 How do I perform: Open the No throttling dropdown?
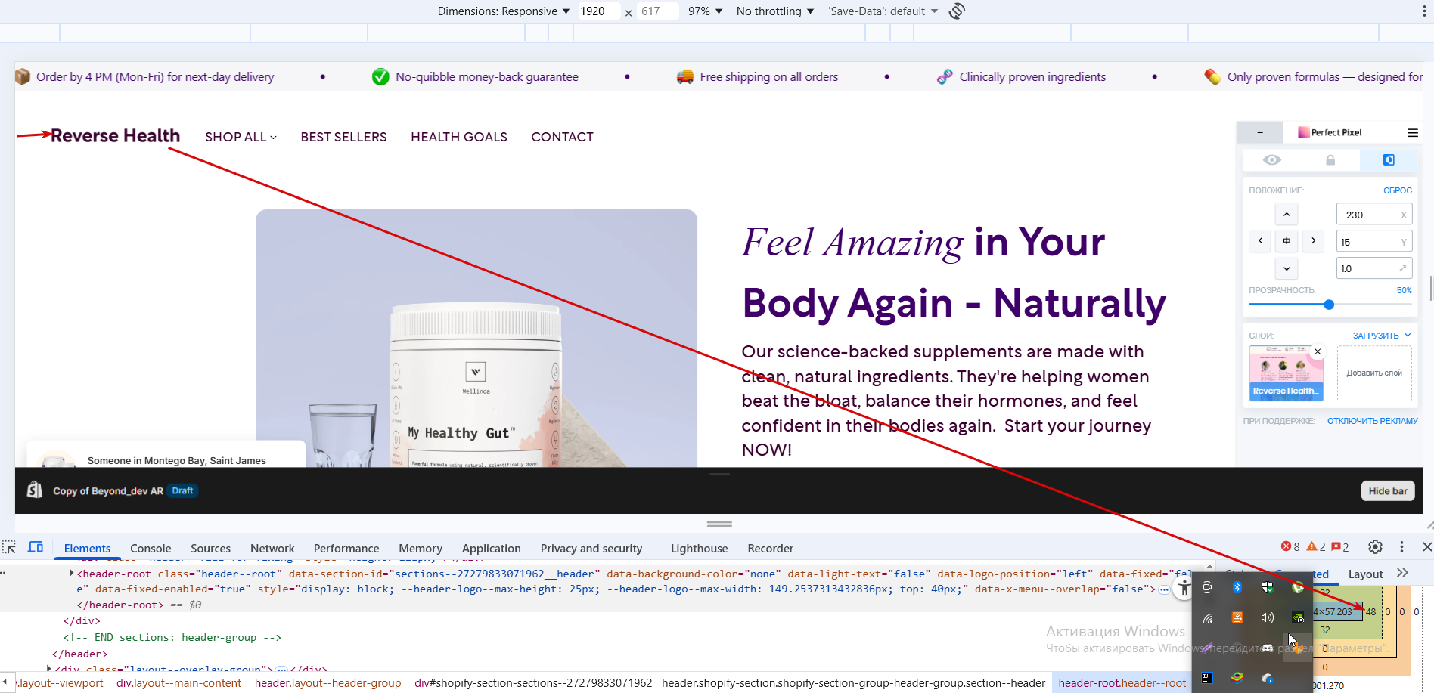775,11
